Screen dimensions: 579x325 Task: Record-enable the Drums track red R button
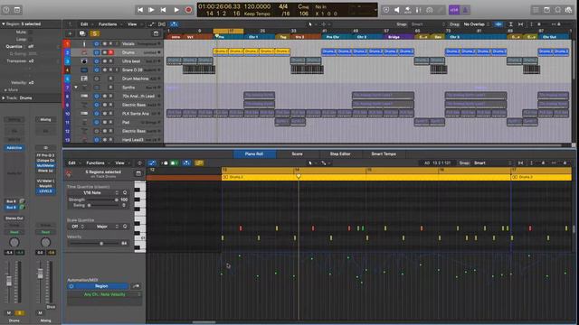(x=110, y=52)
